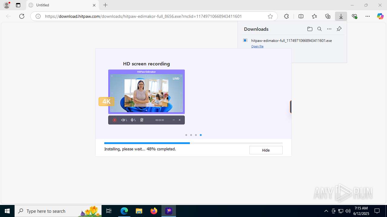Click the record button in preview
387x217 pixels.
click(115, 120)
